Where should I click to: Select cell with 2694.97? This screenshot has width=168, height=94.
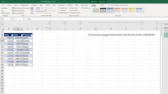(x=18, y=65)
